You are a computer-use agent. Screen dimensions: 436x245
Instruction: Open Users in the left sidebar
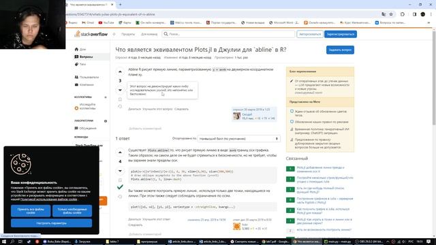click(x=87, y=77)
